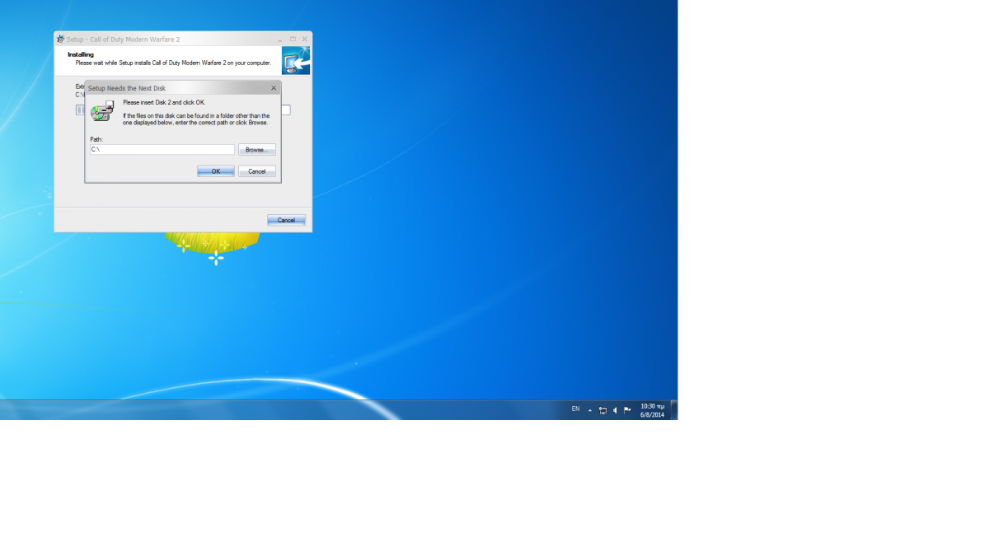Click the 'Please insert Disk 2 and click OK.' text
Image resolution: width=989 pixels, height=556 pixels.
[164, 102]
